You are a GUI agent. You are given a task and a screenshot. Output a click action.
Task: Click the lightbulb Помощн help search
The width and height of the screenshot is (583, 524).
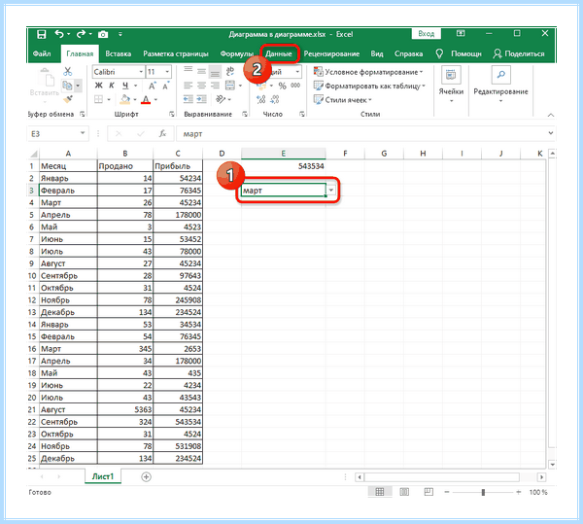459,53
